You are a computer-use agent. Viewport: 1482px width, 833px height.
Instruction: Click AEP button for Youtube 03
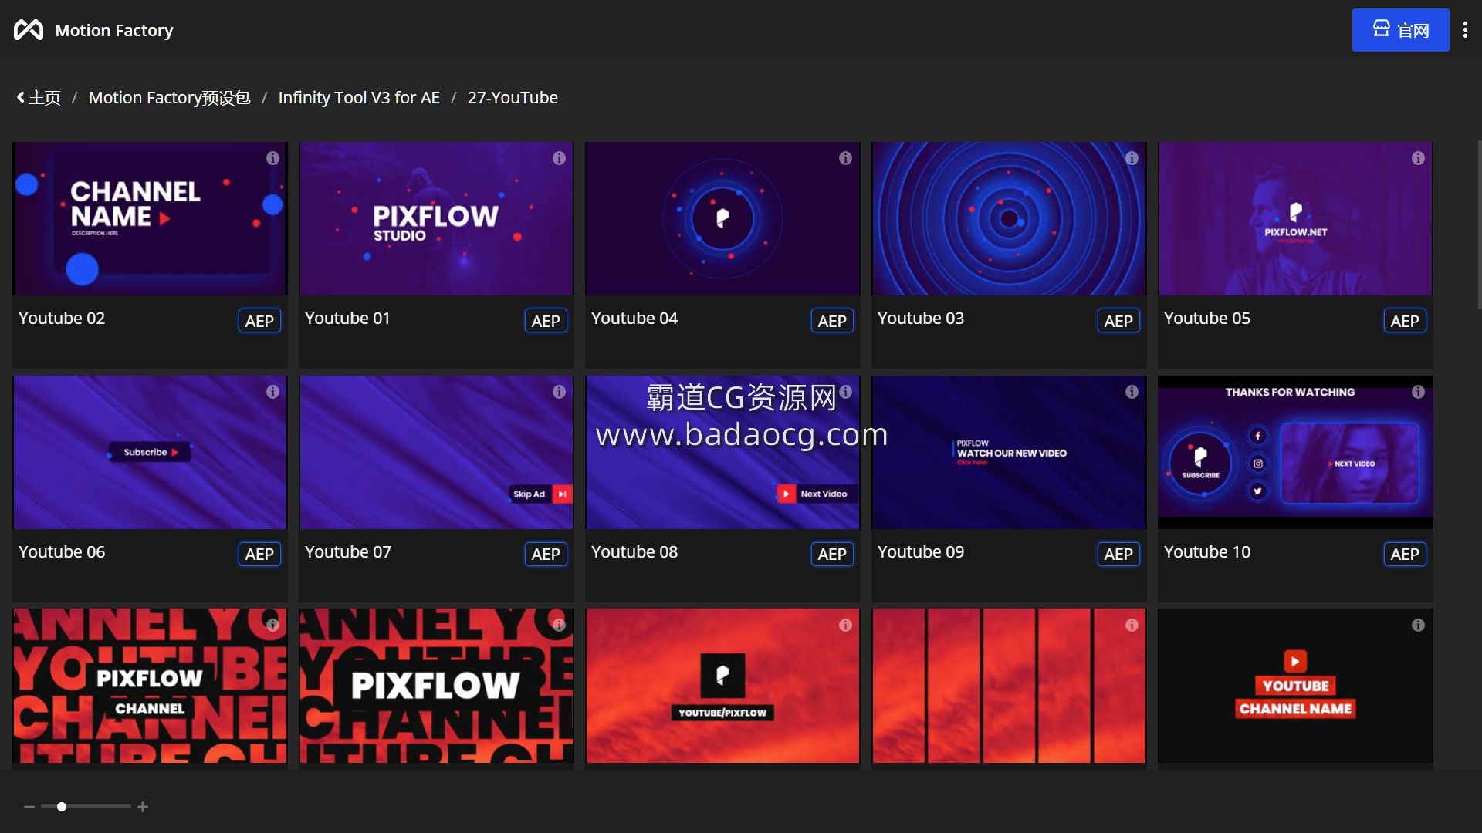pos(1118,321)
